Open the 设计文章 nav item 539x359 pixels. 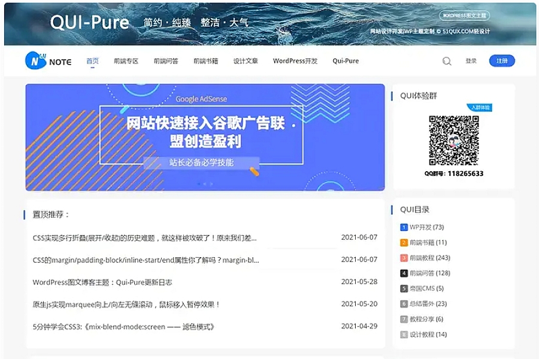tap(246, 61)
